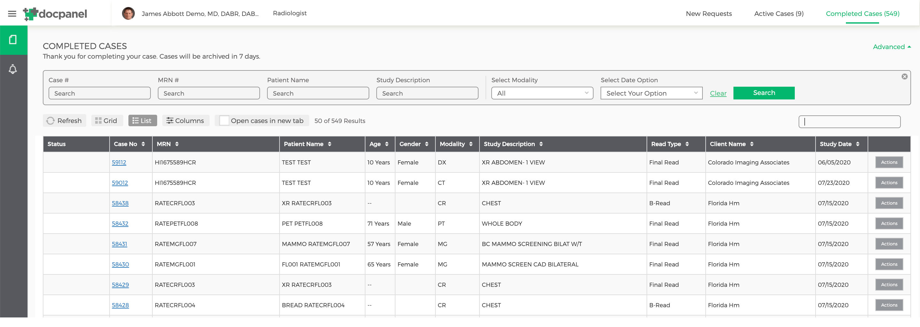Click the Patient Name search field
Viewport: 920px width, 327px height.
tap(318, 93)
